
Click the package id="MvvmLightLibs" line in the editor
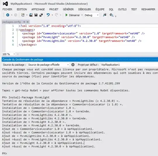pyautogui.click(x=82, y=41)
